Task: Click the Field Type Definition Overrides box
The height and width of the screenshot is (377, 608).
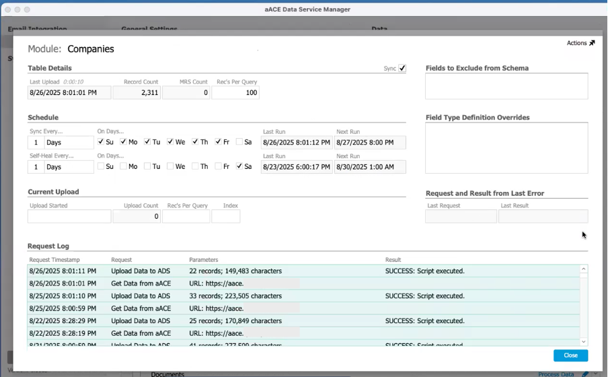Action: tap(506, 147)
